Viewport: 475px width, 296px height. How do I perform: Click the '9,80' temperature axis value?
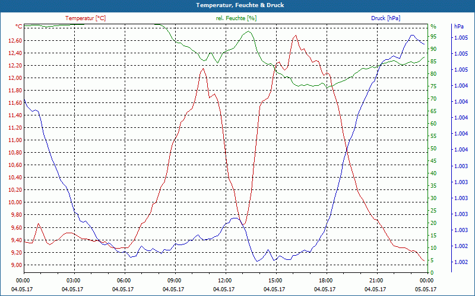16,215
